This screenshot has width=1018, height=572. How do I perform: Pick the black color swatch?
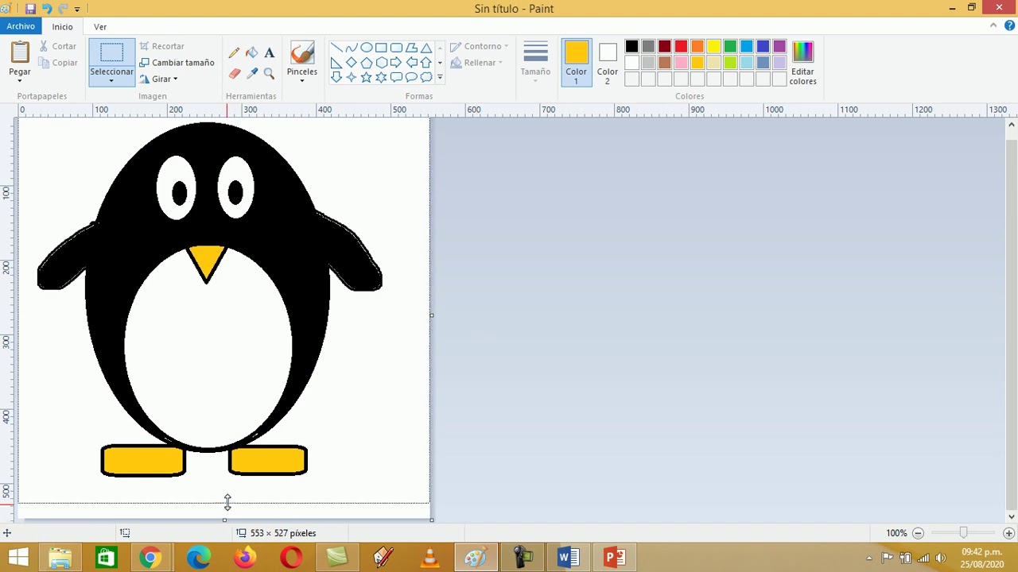pos(631,47)
